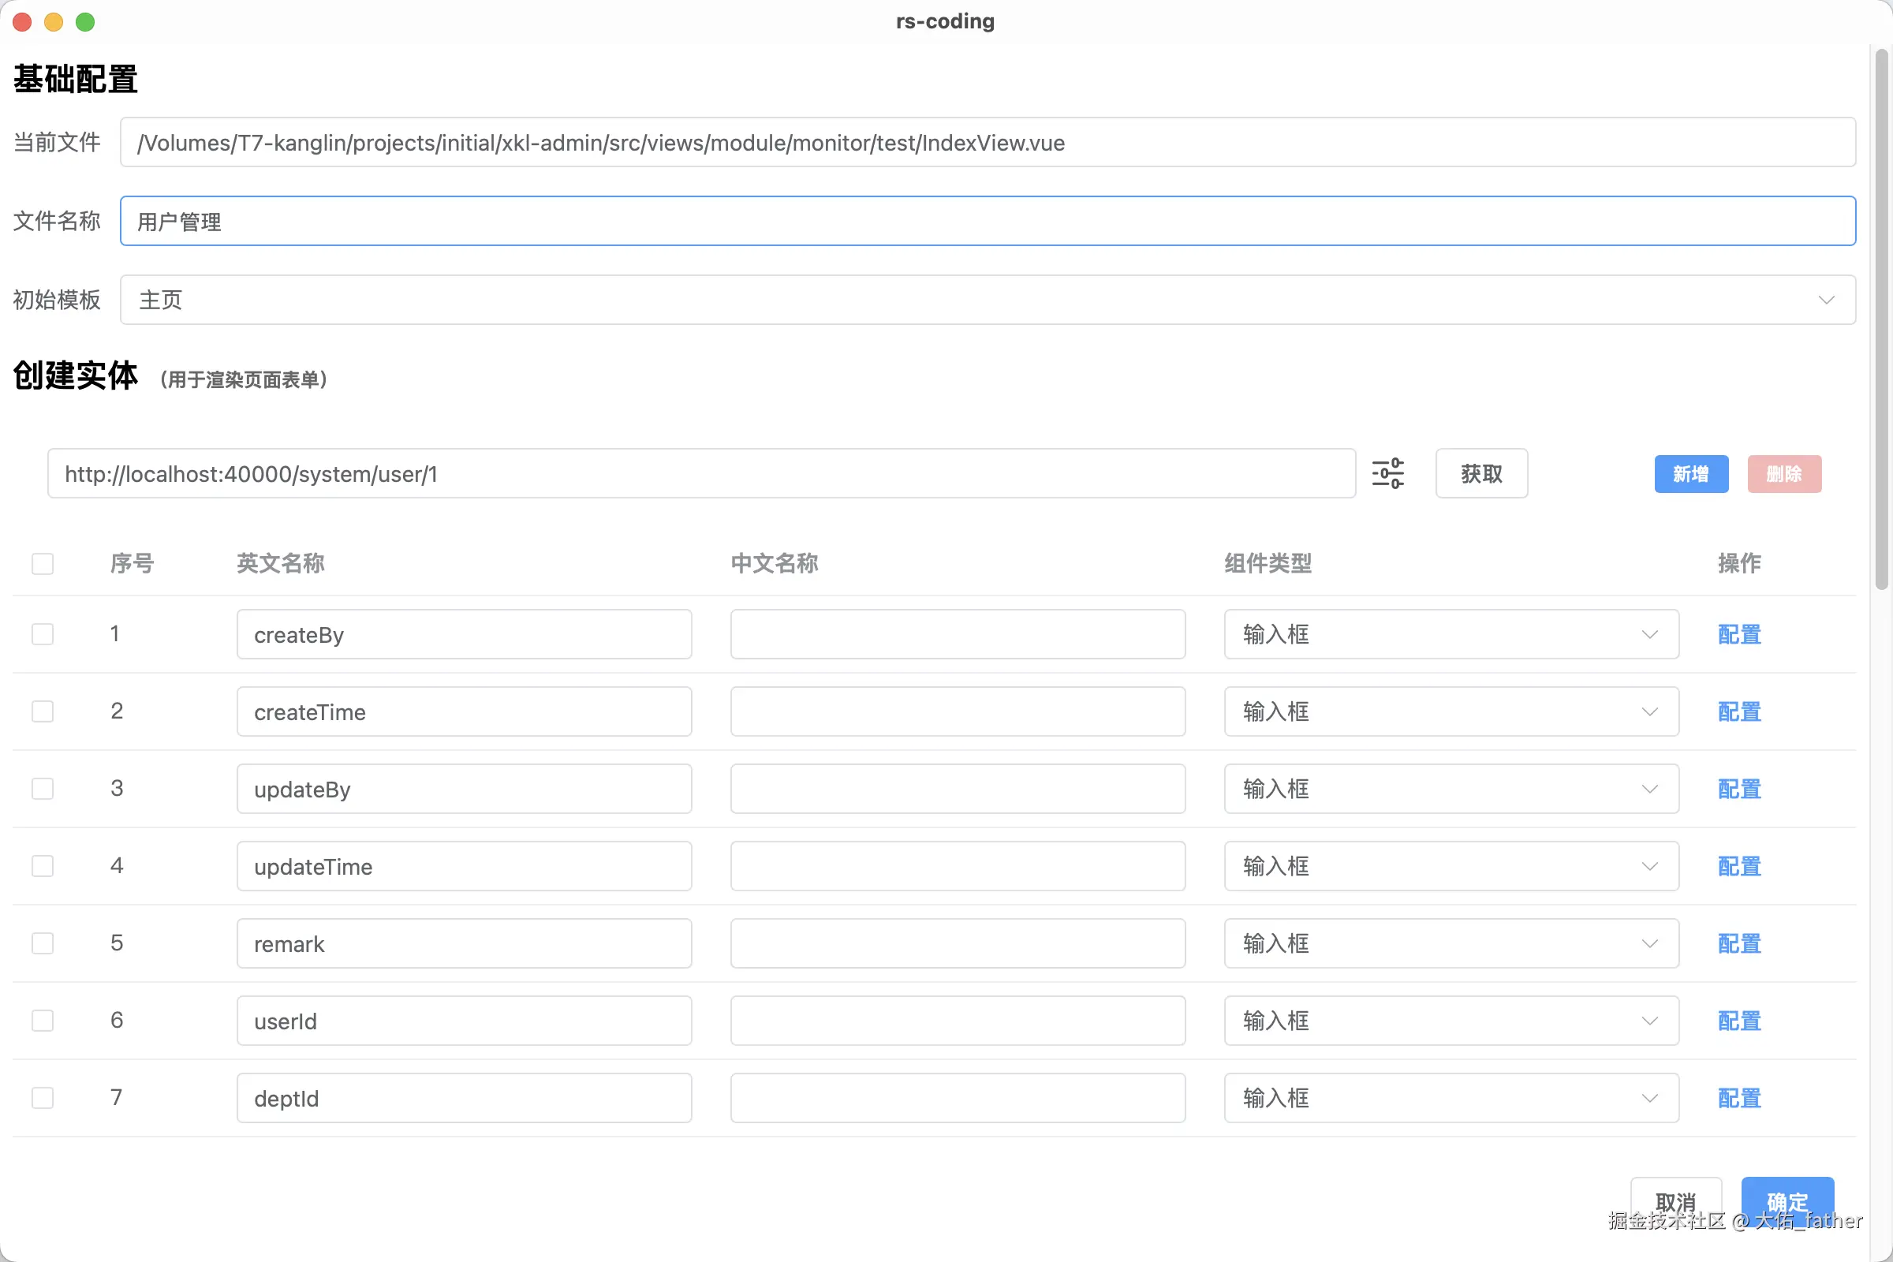This screenshot has width=1893, height=1262.
Task: Click the 取消 cancel button
Action: [1675, 1199]
